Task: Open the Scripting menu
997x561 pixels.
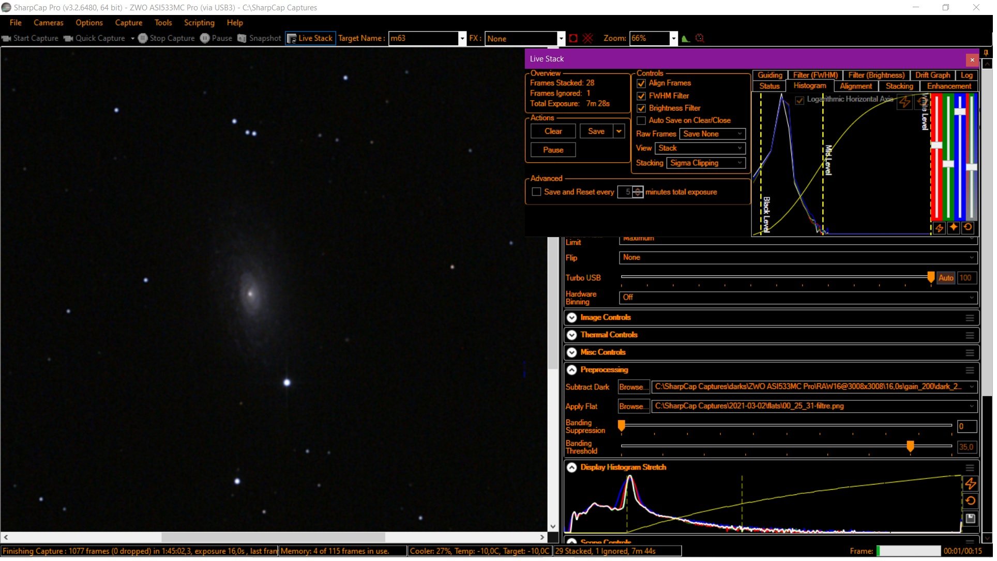Action: coord(200,23)
